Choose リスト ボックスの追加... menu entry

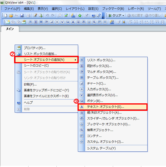pyautogui.click(x=47, y=54)
